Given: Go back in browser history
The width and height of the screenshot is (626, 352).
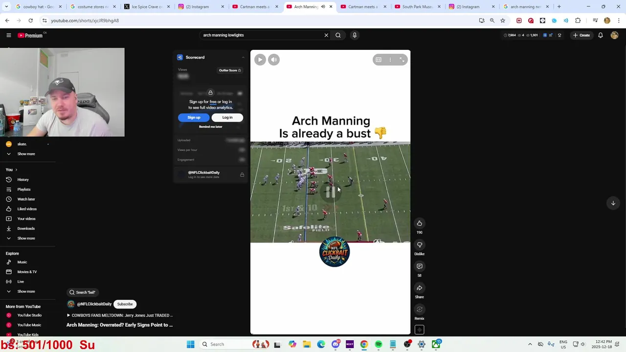Looking at the screenshot, I should click(x=7, y=21).
